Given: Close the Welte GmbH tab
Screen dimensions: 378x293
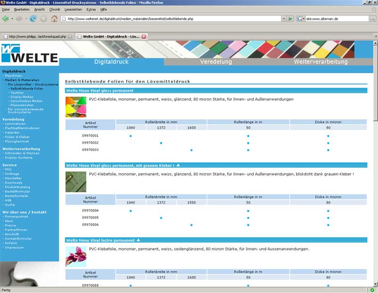Looking at the screenshot, I should 144,36.
